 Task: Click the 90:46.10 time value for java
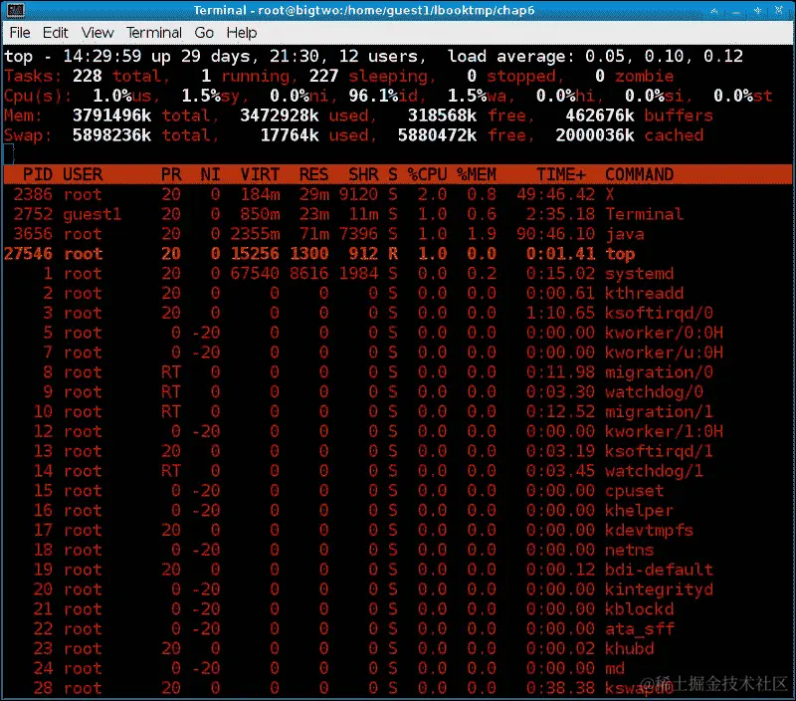pyautogui.click(x=556, y=234)
